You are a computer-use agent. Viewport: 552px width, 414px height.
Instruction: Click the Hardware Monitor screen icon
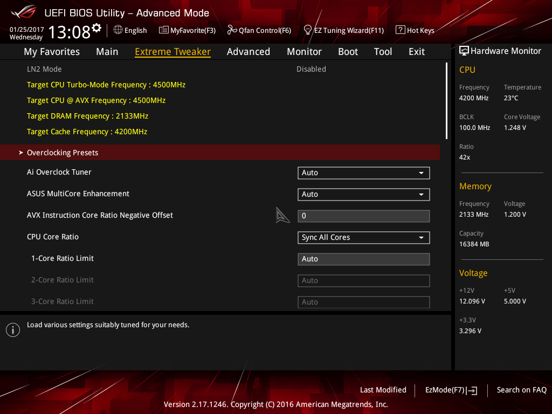464,51
